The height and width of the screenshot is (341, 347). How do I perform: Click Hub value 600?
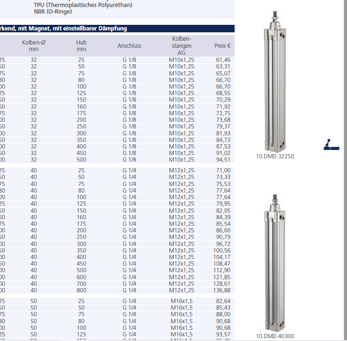(x=81, y=277)
